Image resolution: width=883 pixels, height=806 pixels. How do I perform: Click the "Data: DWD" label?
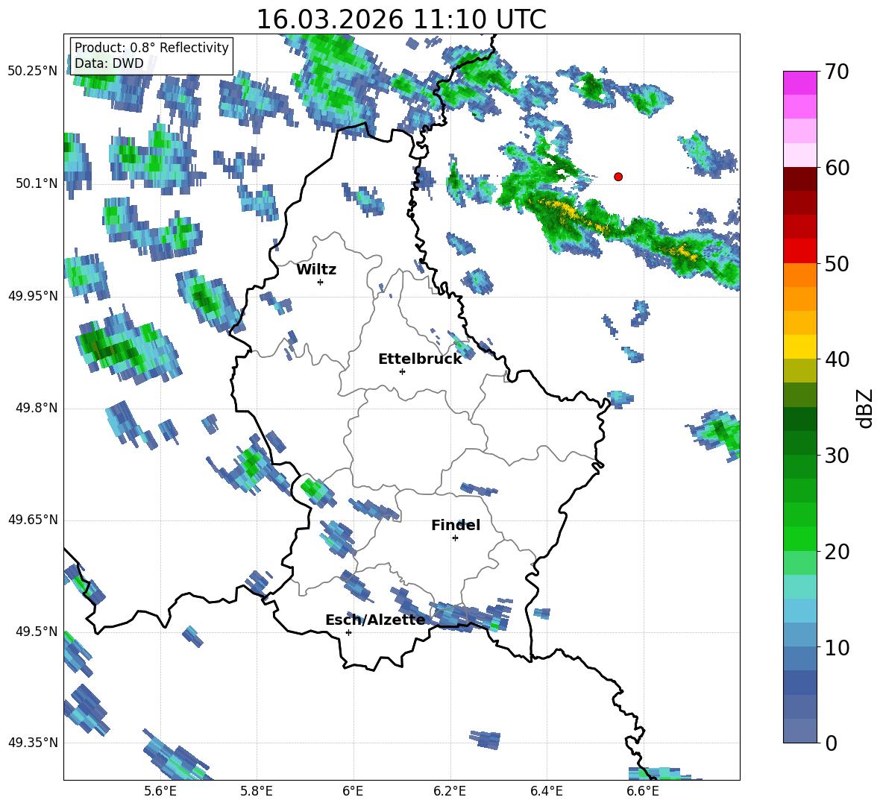(109, 63)
